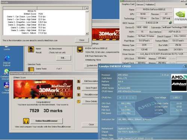This screenshot has width=187, height=140.
Task: Click the EVEREST CPUID title bar button
Action: (x=185, y=66)
